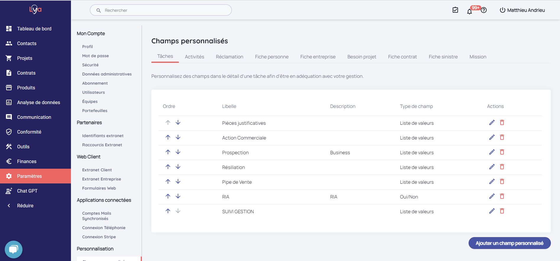Move Prospection field up
Viewport: 560px width, 261px height.
pyautogui.click(x=168, y=152)
